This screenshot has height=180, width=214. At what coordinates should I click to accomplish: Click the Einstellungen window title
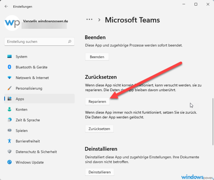tap(23, 7)
